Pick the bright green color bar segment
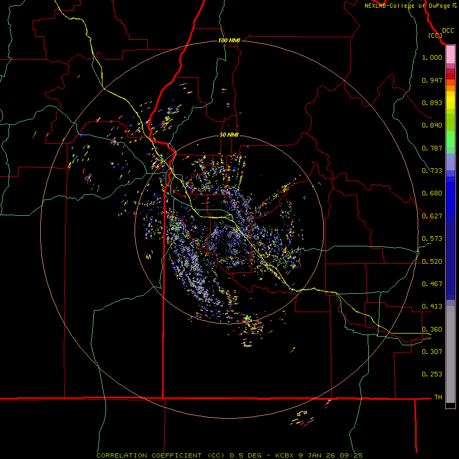459x459 pixels. (450, 139)
